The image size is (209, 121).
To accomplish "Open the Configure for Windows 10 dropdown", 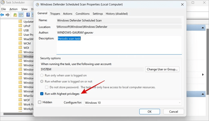I will [x=133, y=103].
